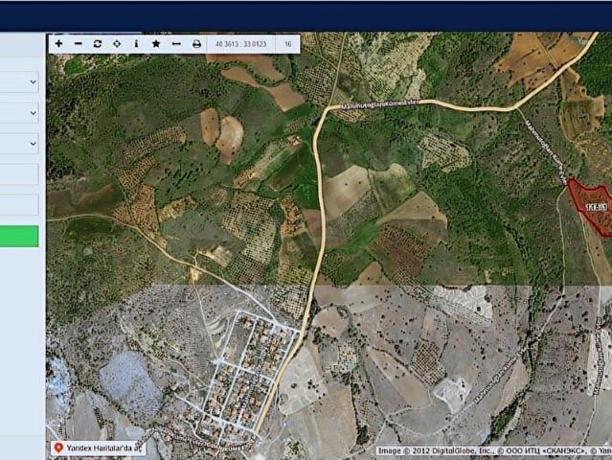Expand the third dropdown in the left panel

[19, 144]
